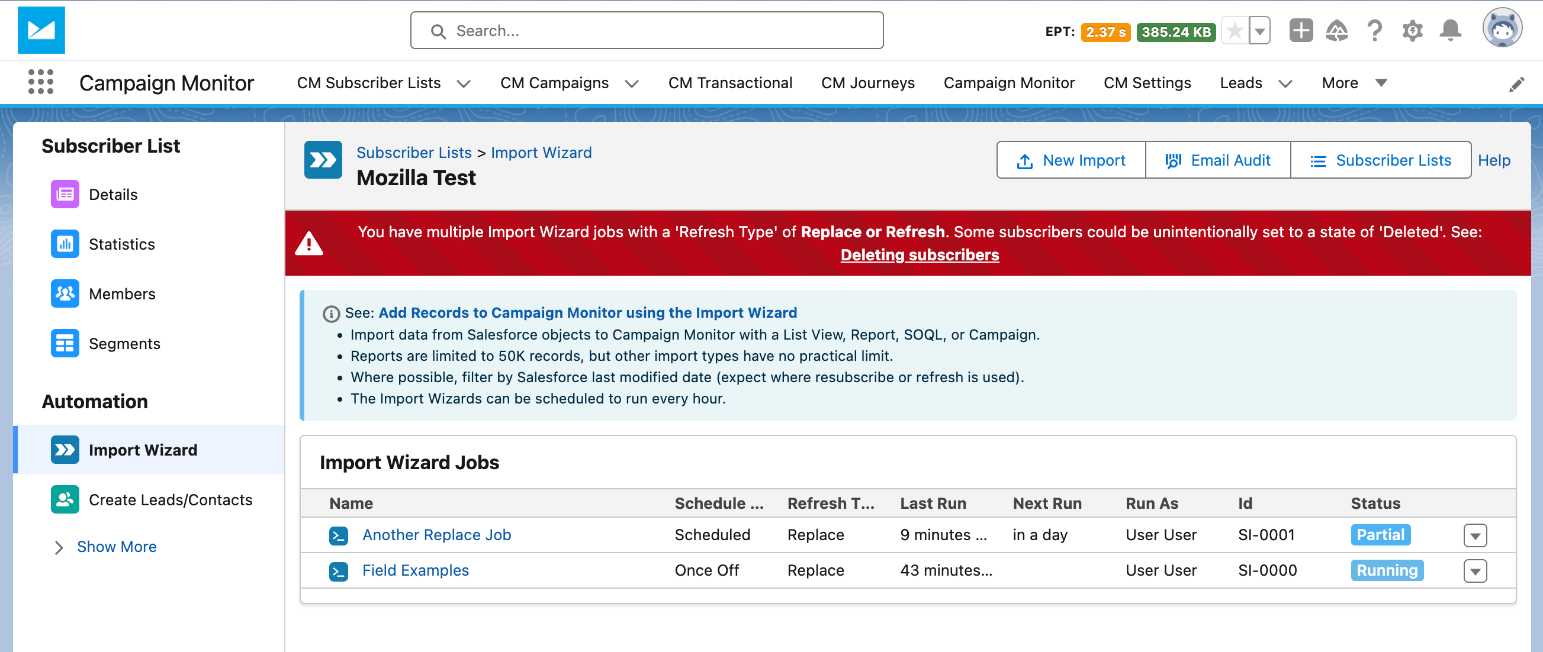
Task: Open the CM Journeys tab
Action: [x=867, y=83]
